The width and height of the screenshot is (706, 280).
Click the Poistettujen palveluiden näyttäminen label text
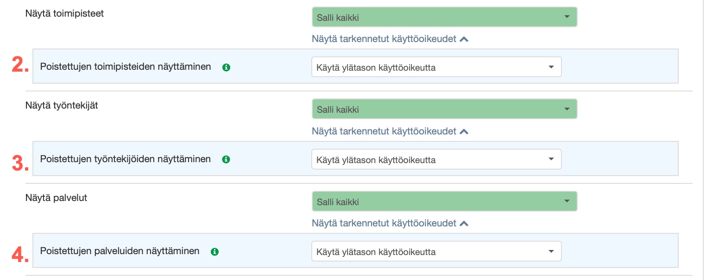pyautogui.click(x=120, y=251)
